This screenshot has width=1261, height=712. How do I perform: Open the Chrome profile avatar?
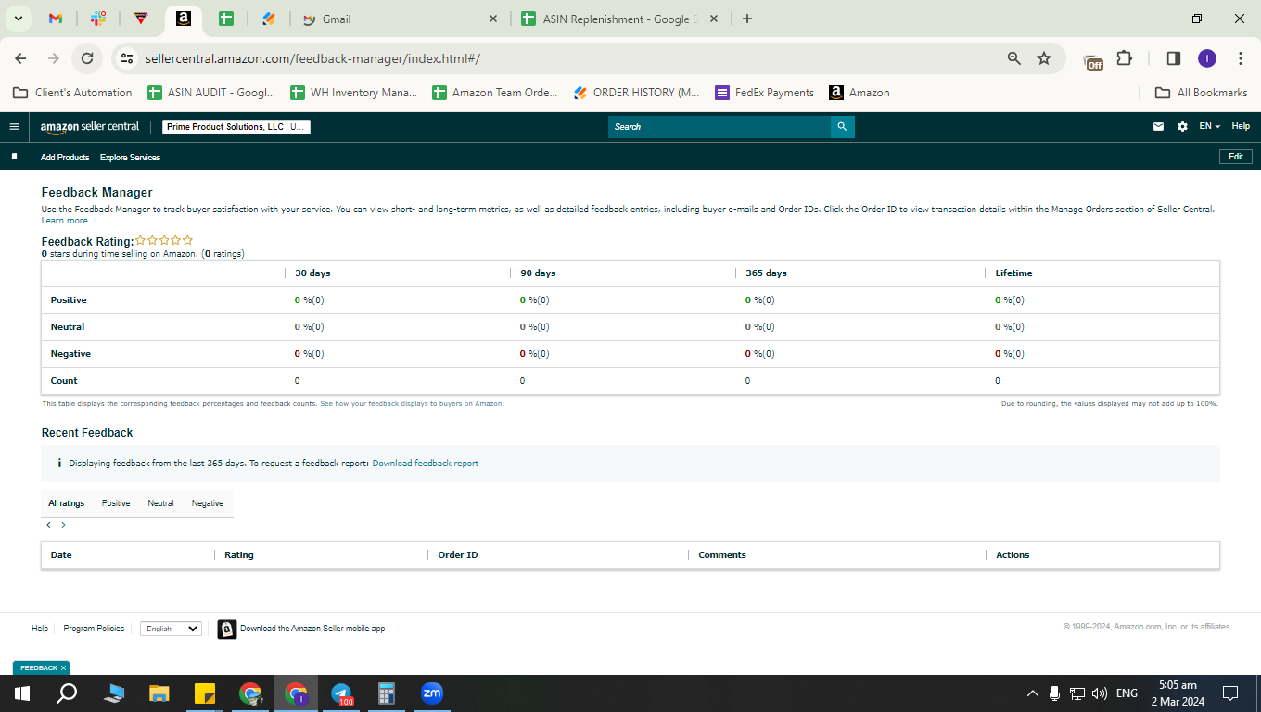(x=1206, y=58)
